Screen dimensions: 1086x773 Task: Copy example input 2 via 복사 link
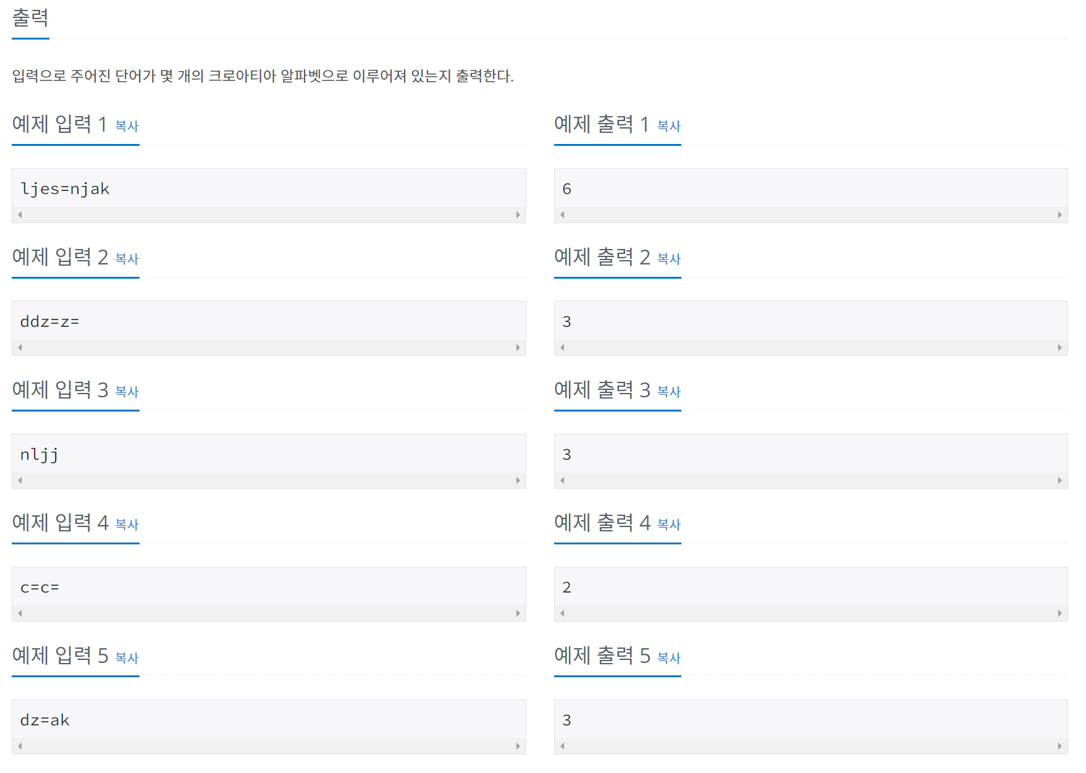[x=127, y=259]
